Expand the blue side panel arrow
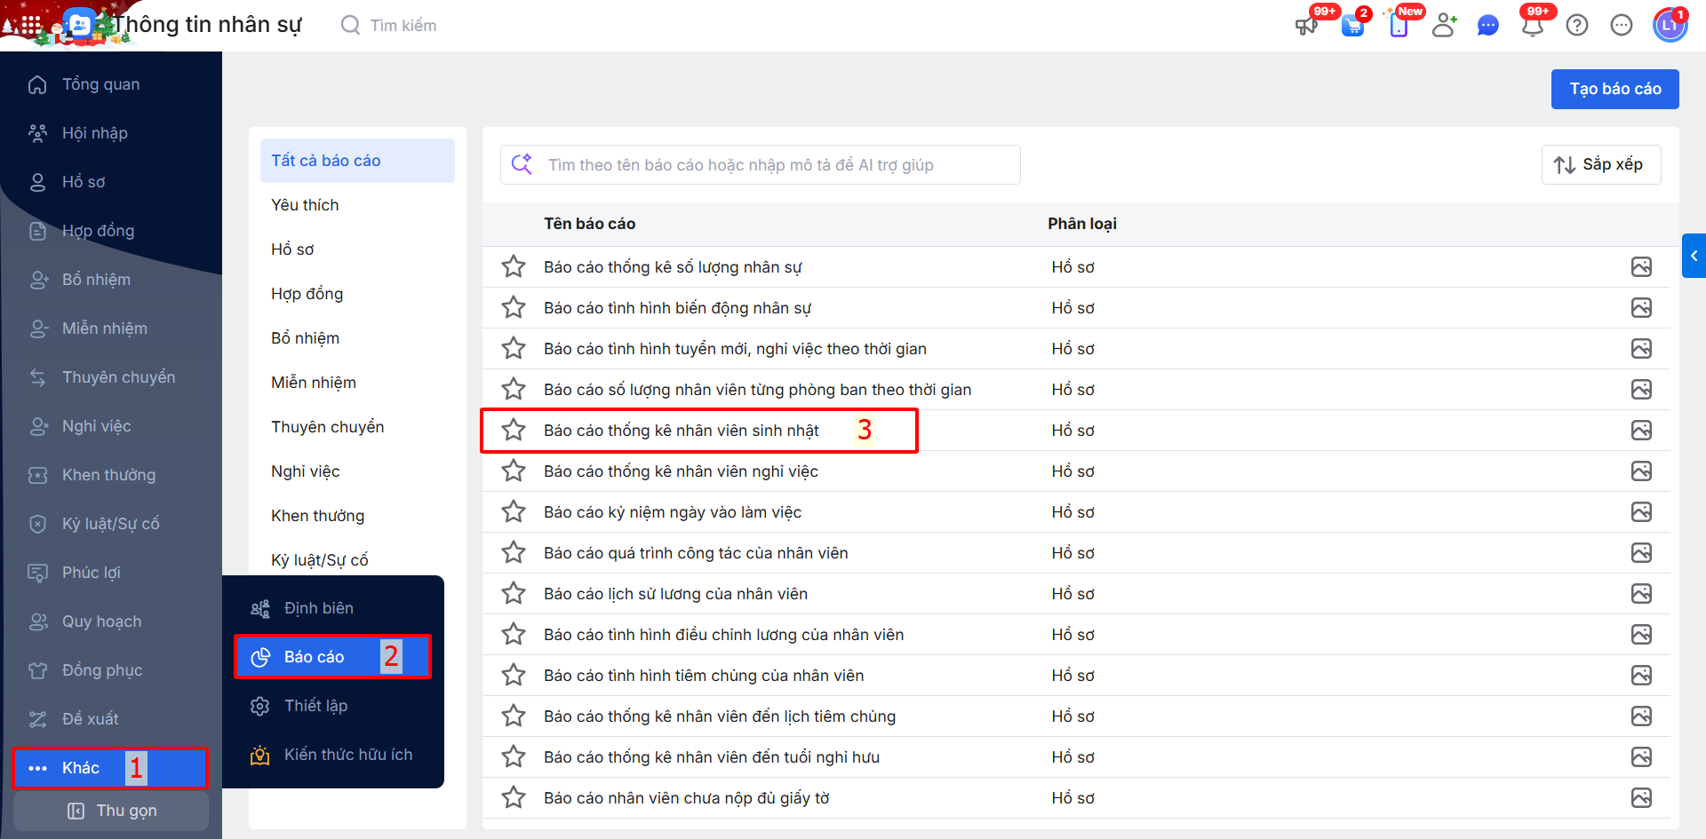Image resolution: width=1706 pixels, height=839 pixels. (1694, 256)
